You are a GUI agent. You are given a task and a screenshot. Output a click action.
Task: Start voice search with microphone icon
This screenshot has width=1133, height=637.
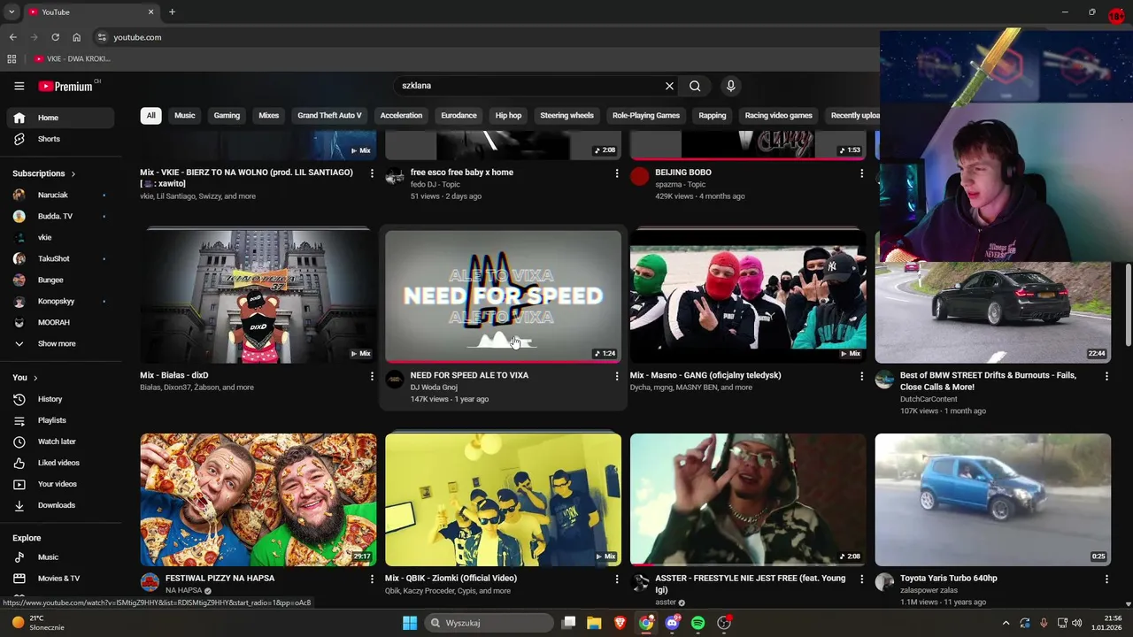point(730,86)
